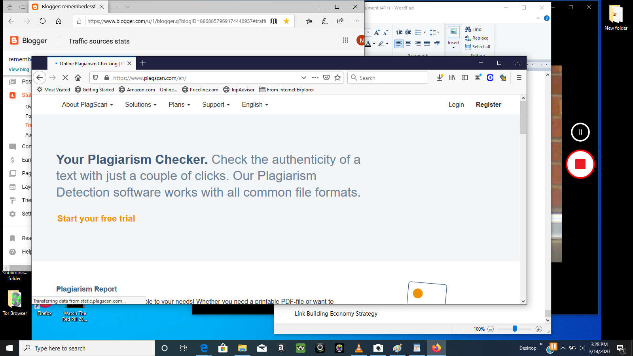This screenshot has width=633, height=356.
Task: Align text left in WordPad
Action: [399, 44]
